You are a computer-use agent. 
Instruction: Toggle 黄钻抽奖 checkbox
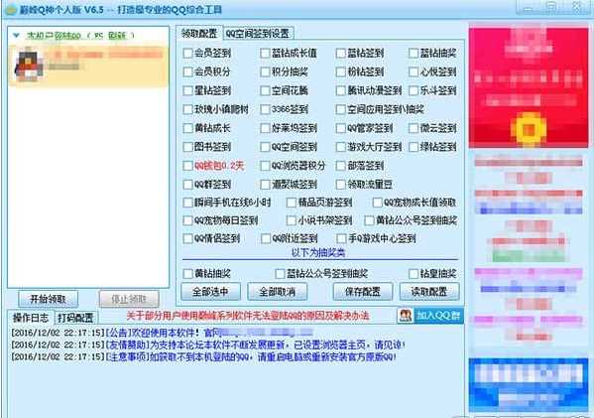(x=187, y=273)
